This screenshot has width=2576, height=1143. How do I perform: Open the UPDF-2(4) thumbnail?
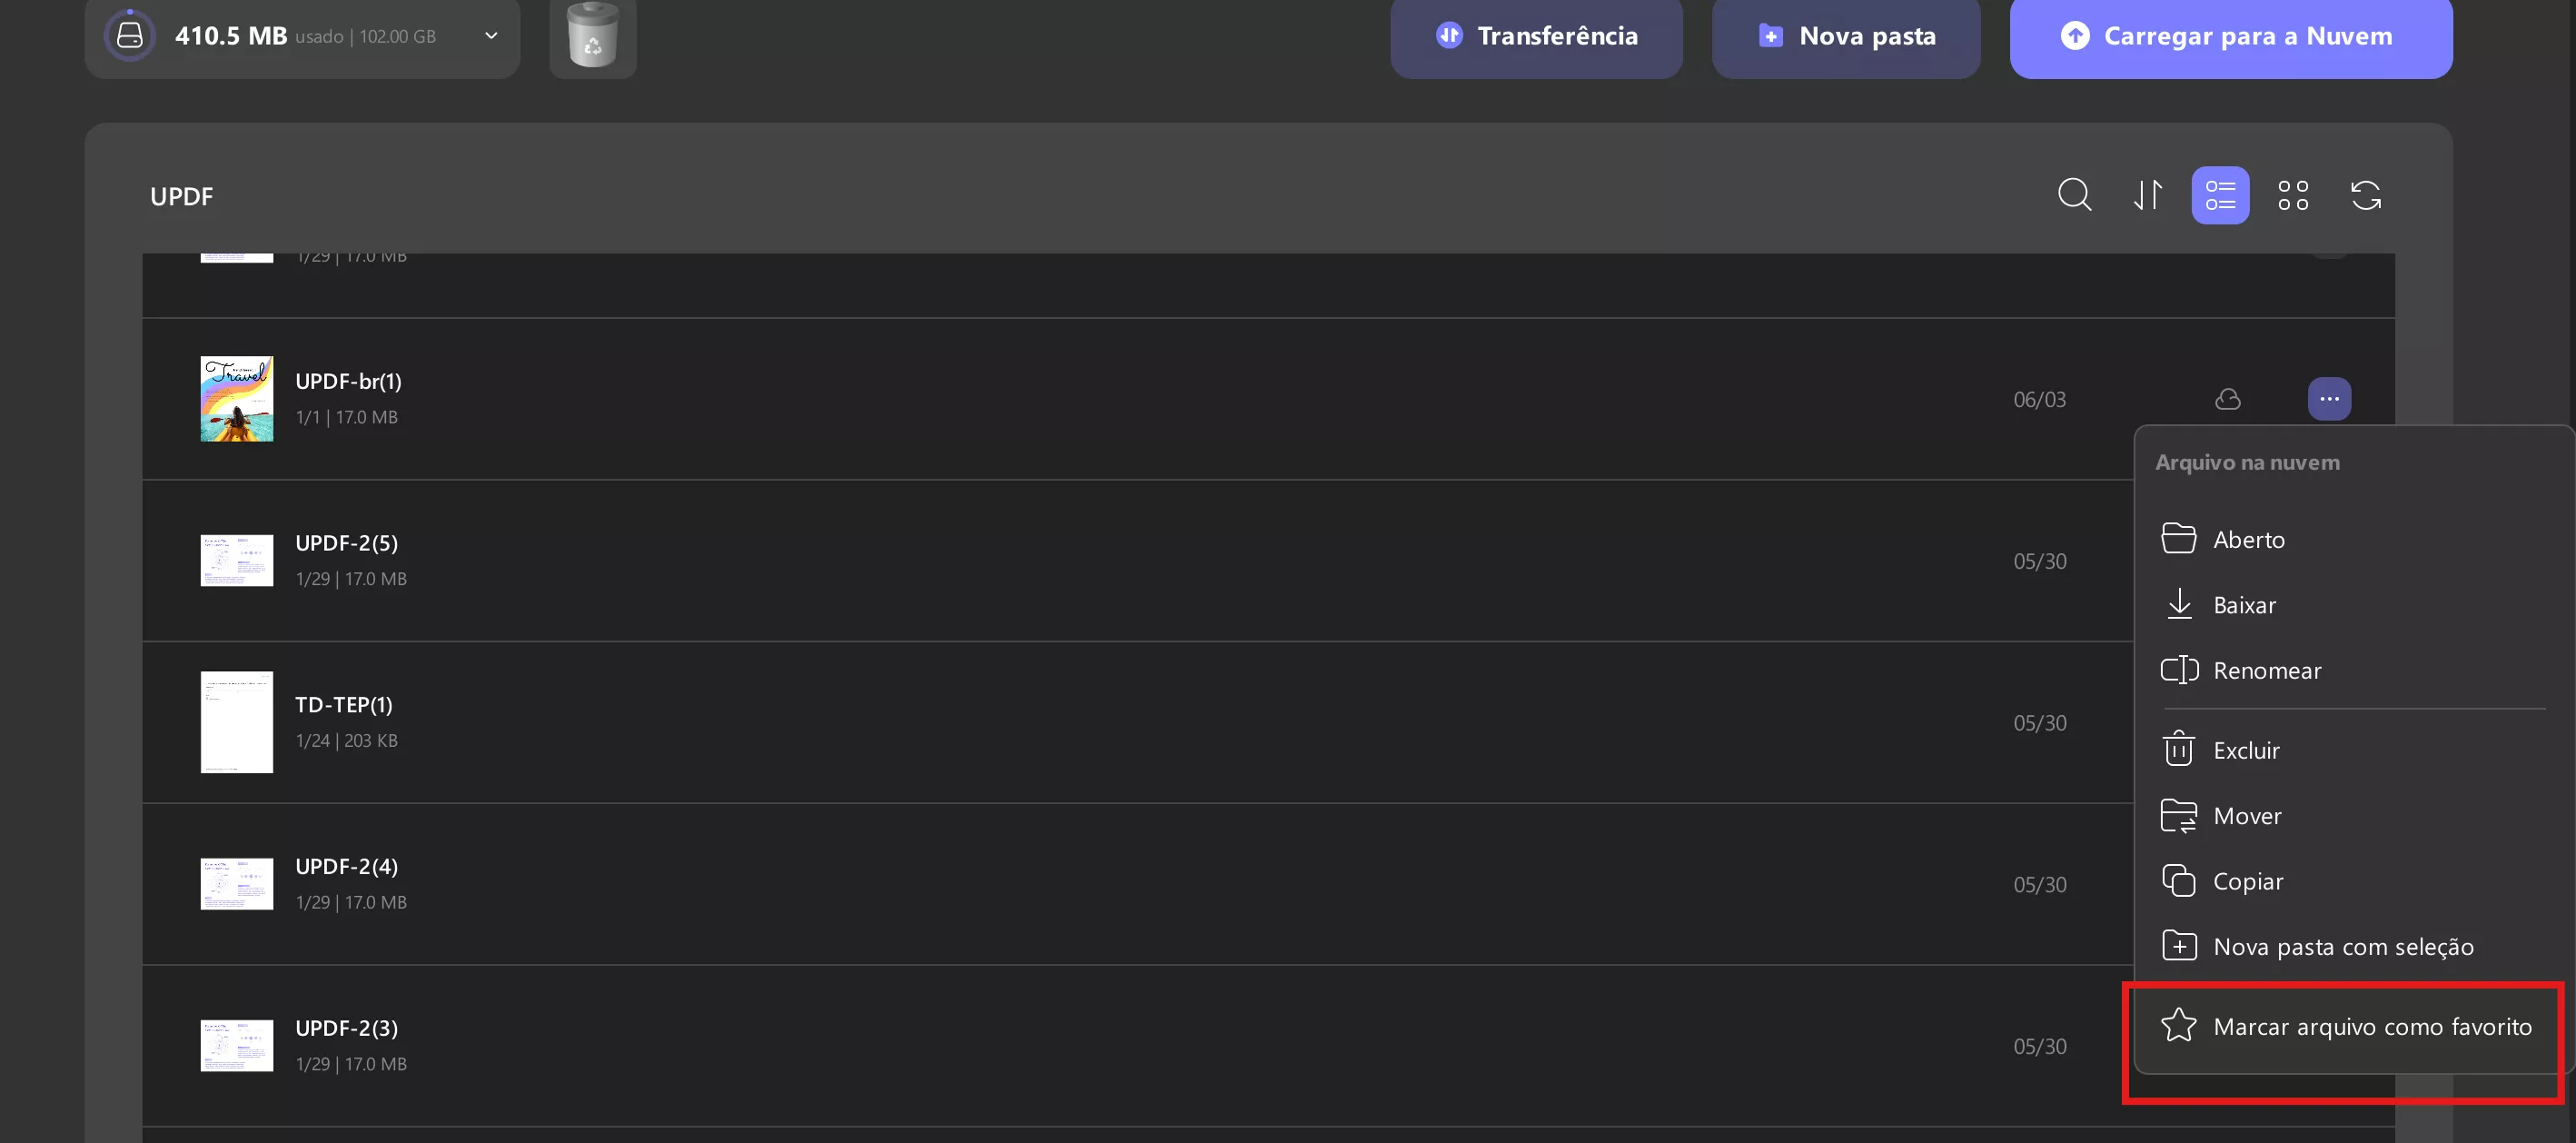[x=237, y=884]
